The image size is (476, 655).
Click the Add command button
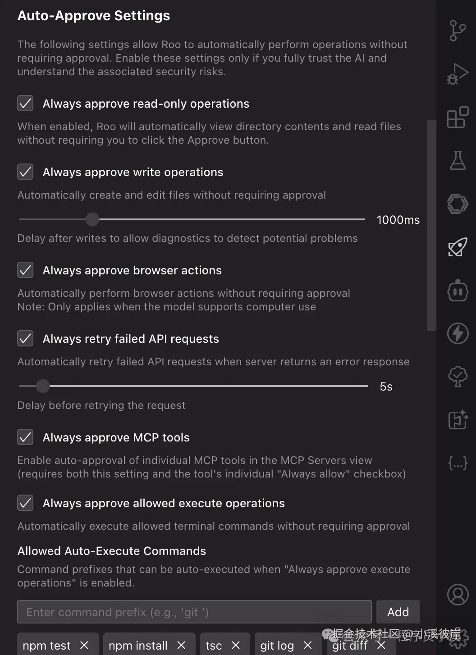[x=398, y=612]
